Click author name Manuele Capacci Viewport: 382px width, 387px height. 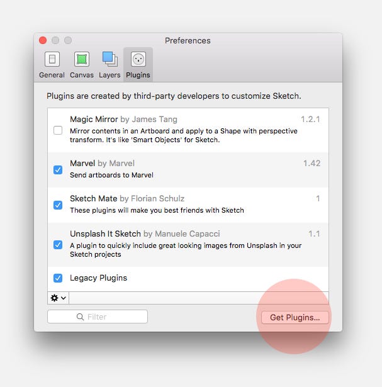[x=188, y=233]
